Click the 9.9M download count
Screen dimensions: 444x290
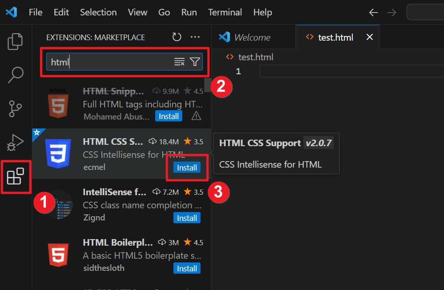tap(165, 91)
